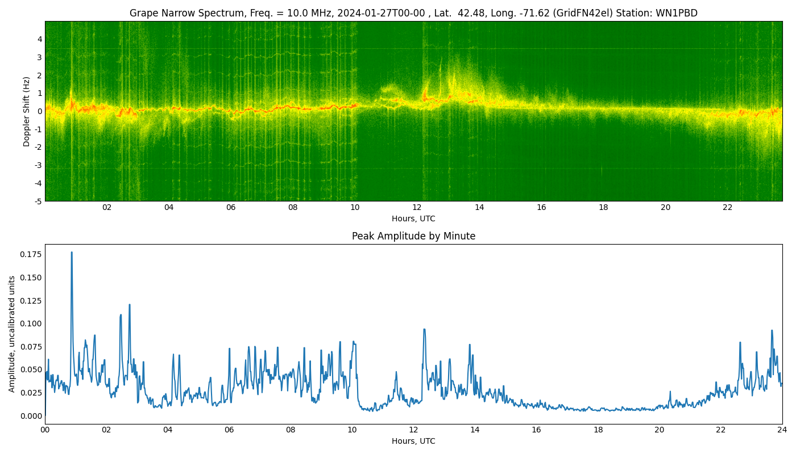The height and width of the screenshot is (454, 796).
Task: Click the 0.100 amplitude axis tick label
Action: tap(30, 323)
